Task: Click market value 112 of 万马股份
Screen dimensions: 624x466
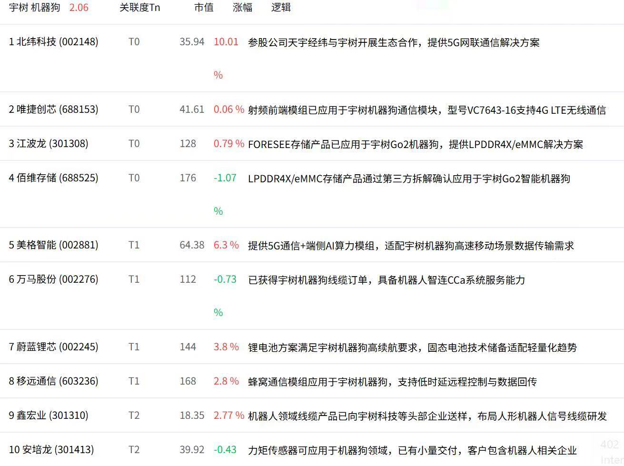Action: pos(188,279)
